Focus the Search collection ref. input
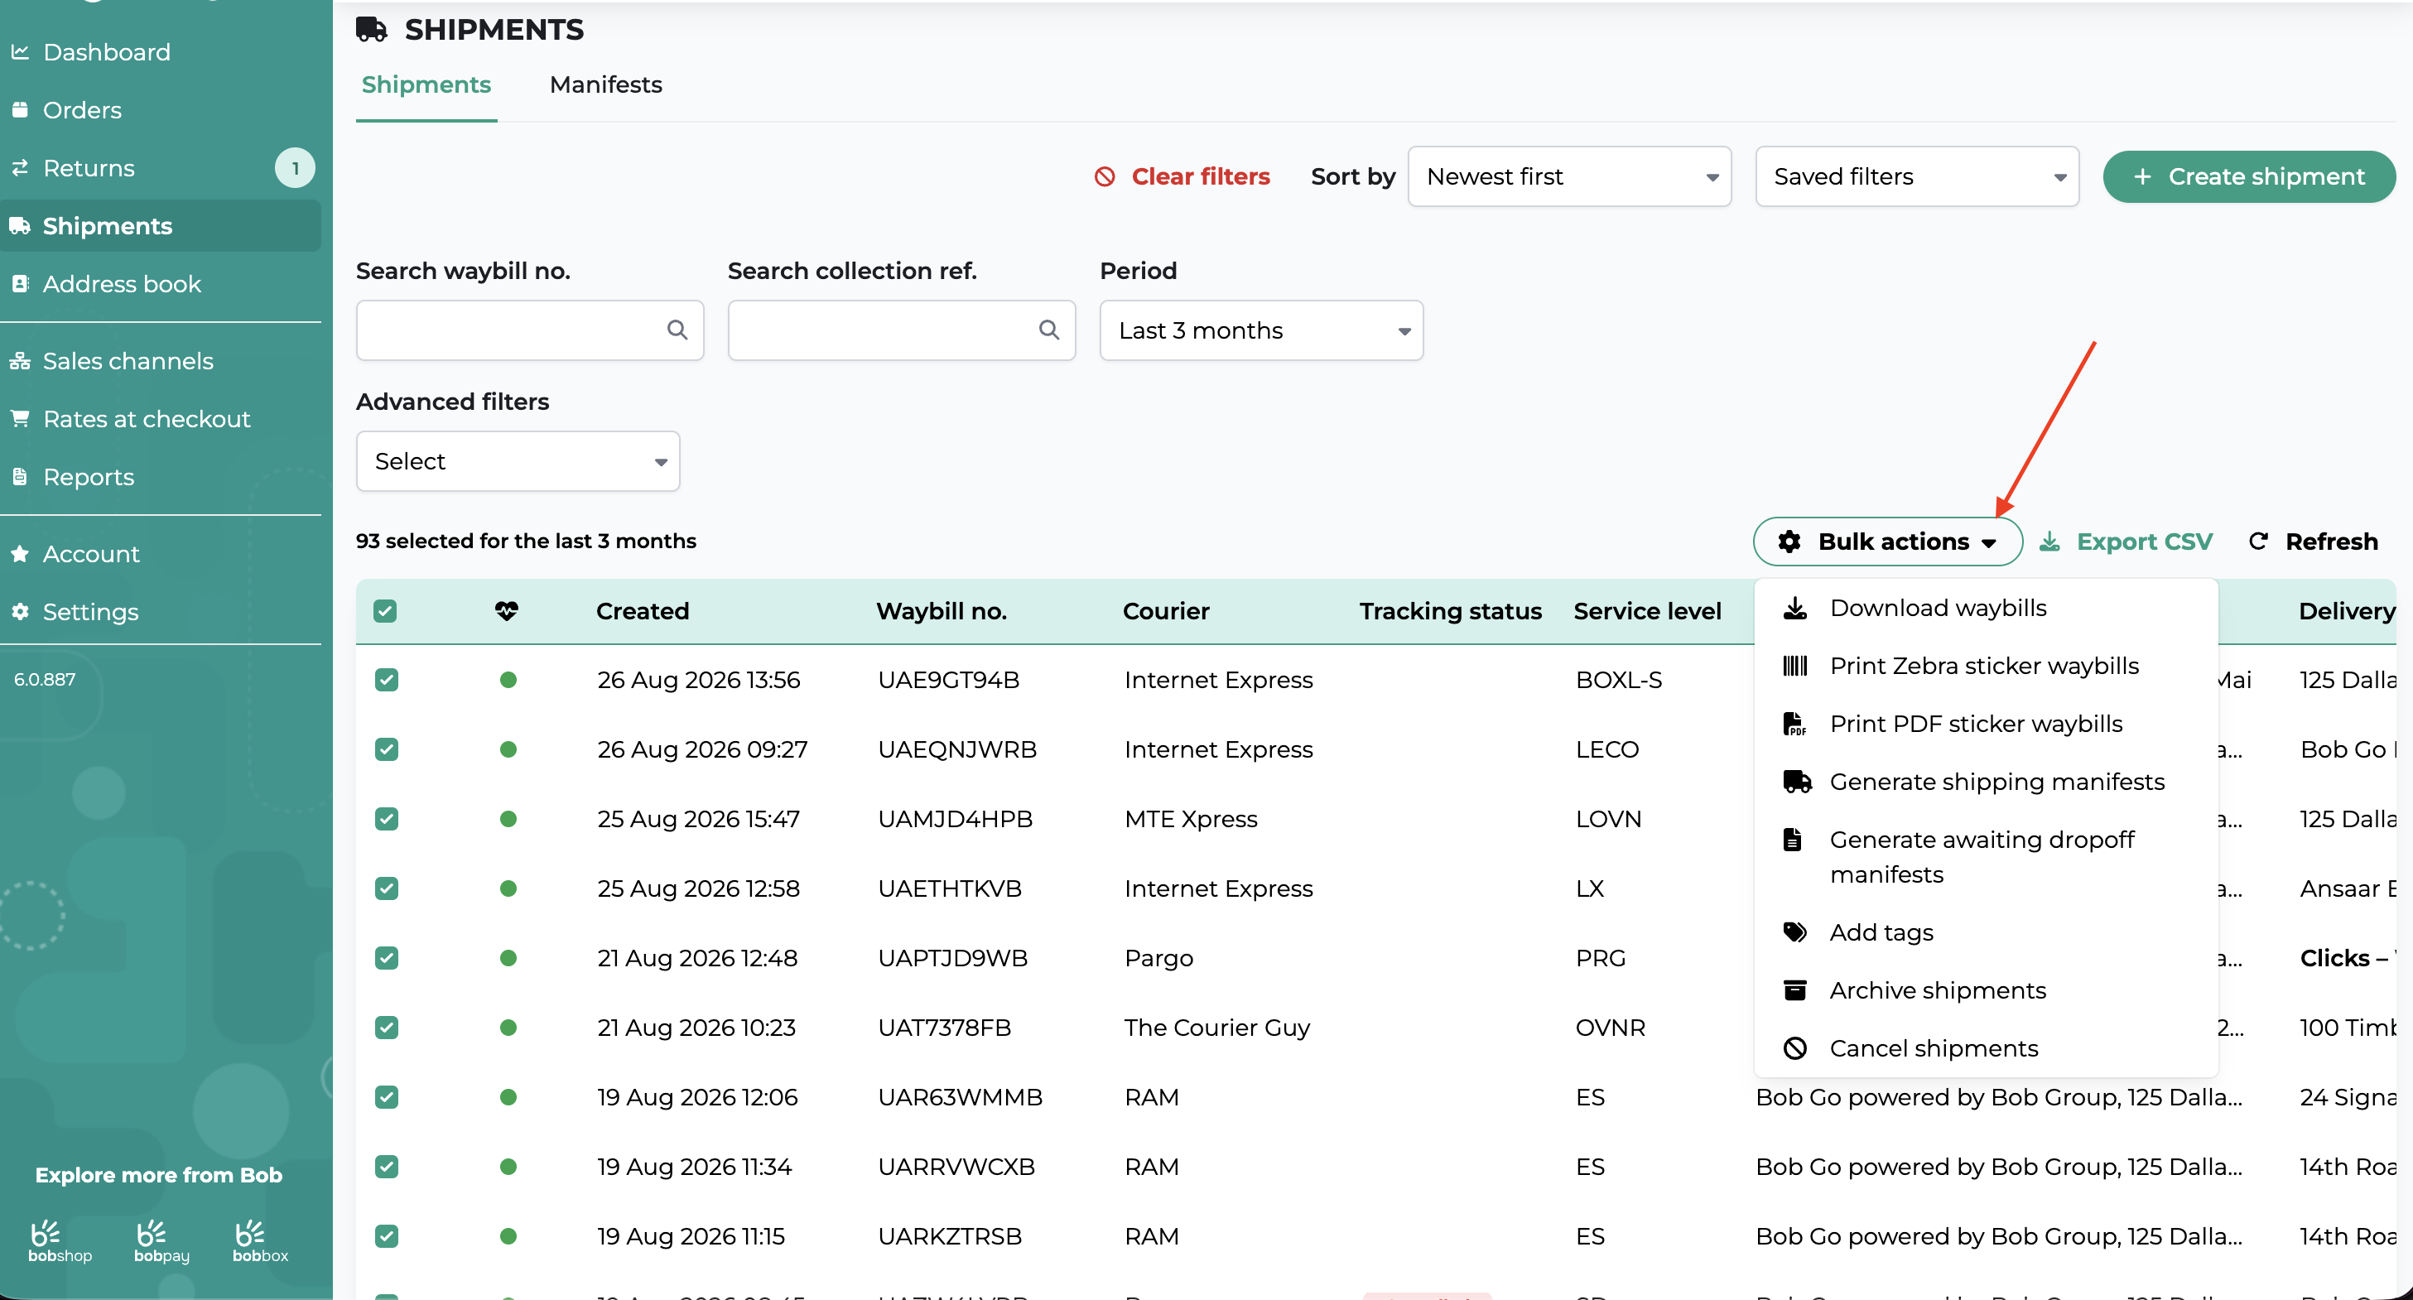The width and height of the screenshot is (2413, 1300). click(x=901, y=330)
